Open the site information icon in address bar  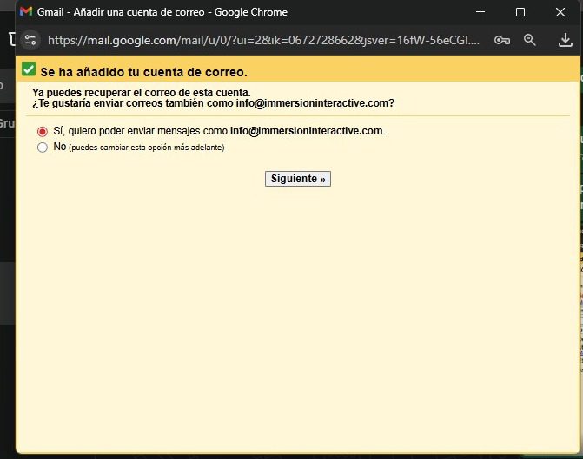(x=31, y=40)
